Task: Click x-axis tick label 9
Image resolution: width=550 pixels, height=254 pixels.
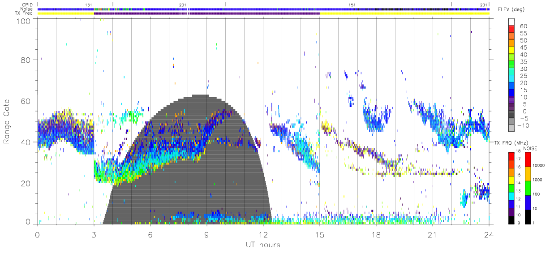Action: (x=206, y=235)
